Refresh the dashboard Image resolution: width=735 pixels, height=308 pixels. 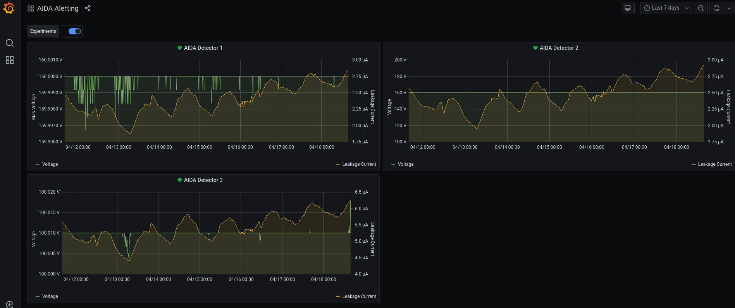(716, 8)
